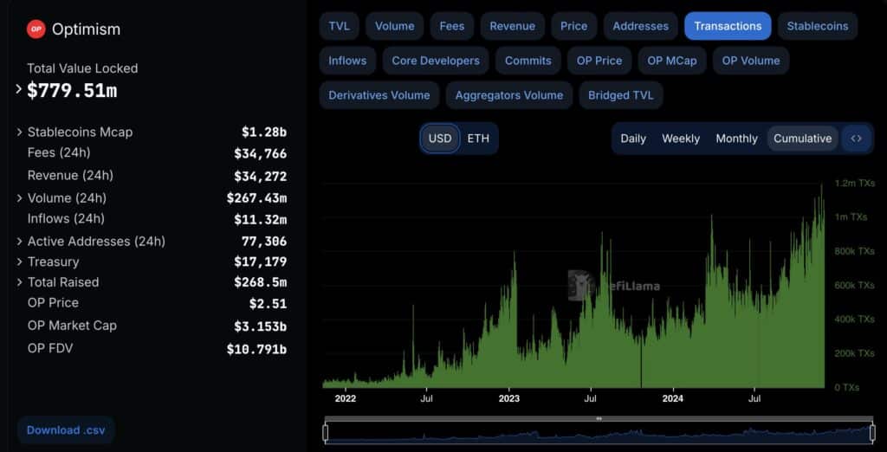This screenshot has width=887, height=452.
Task: Click the $779.51m total value figure
Action: 72,90
